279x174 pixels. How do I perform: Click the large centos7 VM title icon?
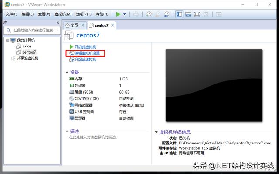[68, 35]
